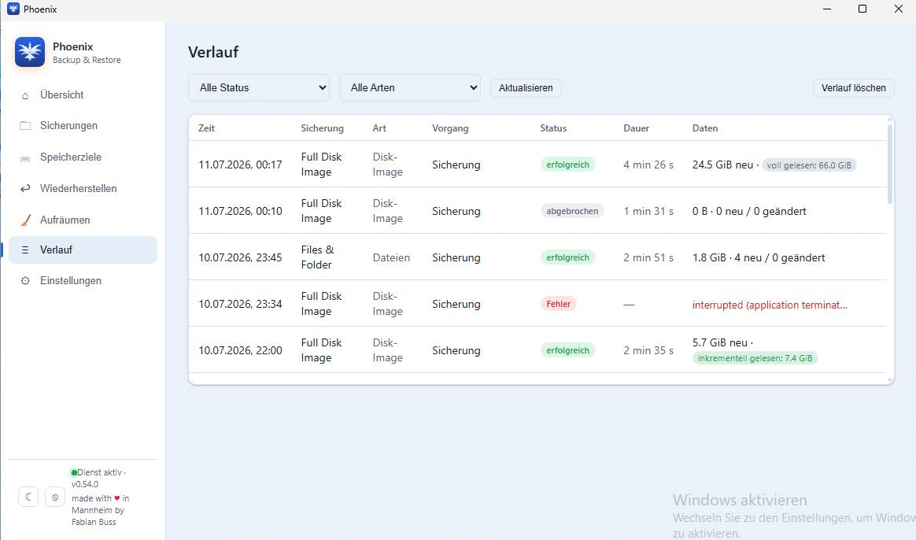Click the broom icon beside Aufräumen
916x540 pixels.
tap(25, 220)
